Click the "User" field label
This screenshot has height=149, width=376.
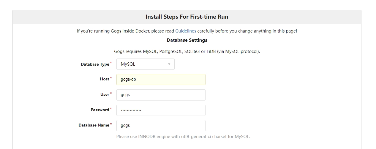[x=105, y=95]
